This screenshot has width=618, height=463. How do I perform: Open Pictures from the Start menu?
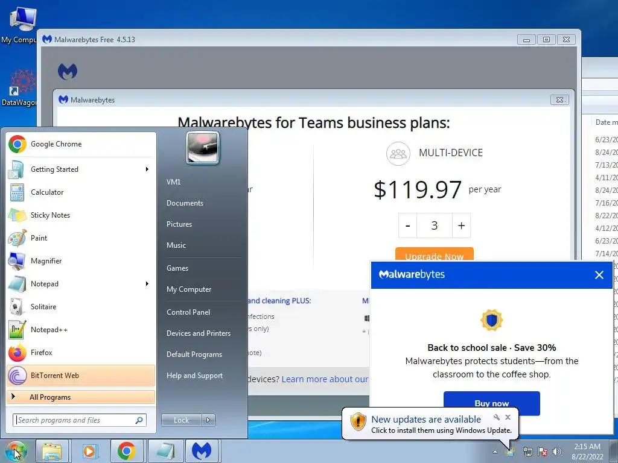click(x=179, y=224)
